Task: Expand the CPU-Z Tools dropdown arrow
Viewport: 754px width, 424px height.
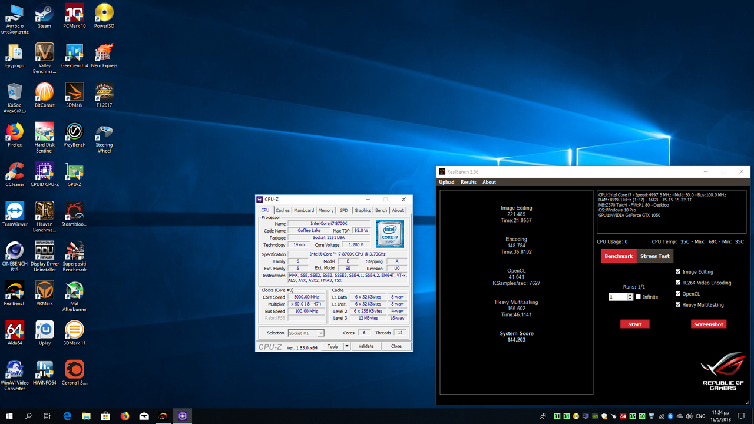Action: point(346,346)
